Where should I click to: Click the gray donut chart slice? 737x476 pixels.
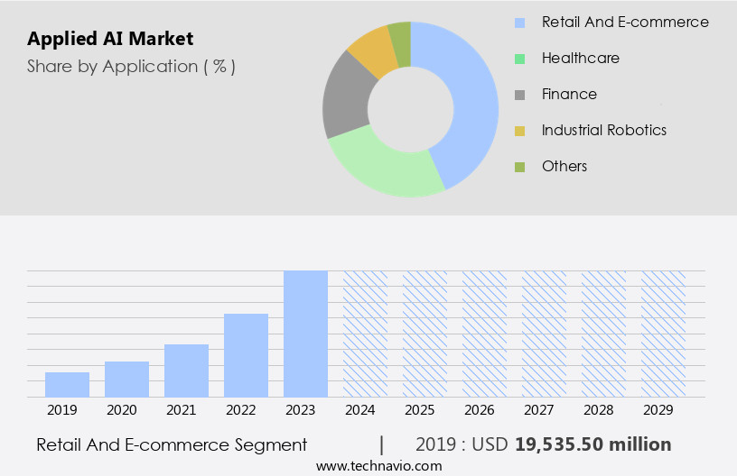point(348,97)
